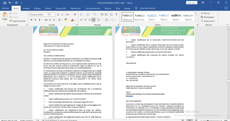230x121 pixels.
Task: Center align the paragraph
Action: tap(85, 20)
